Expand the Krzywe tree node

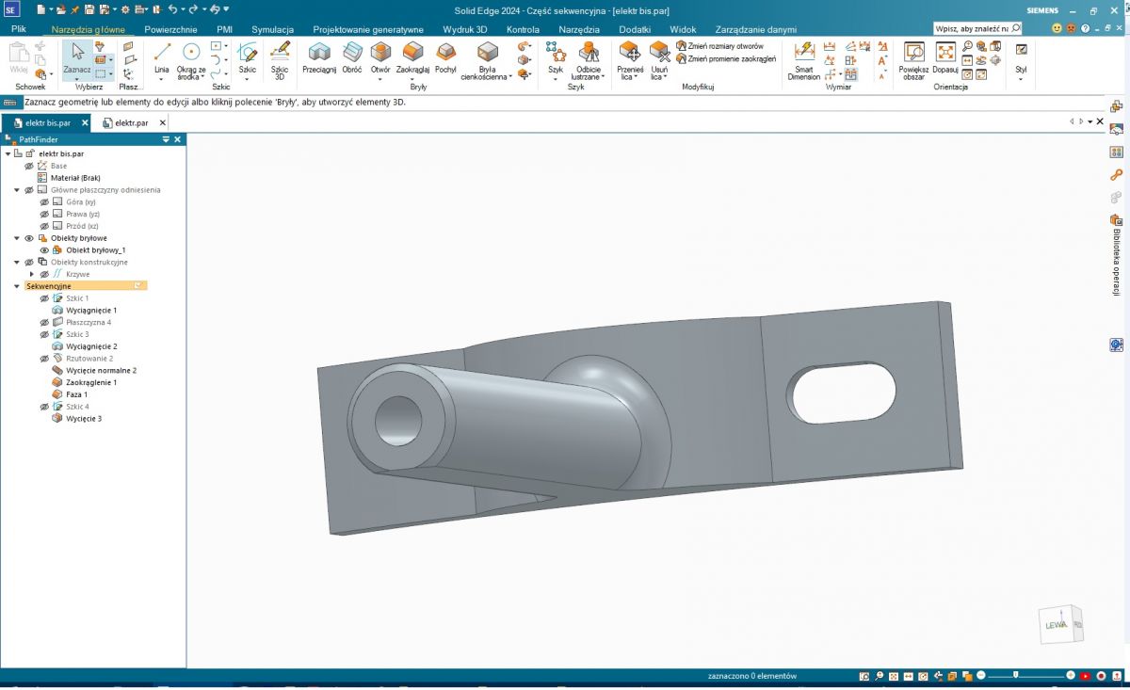32,274
